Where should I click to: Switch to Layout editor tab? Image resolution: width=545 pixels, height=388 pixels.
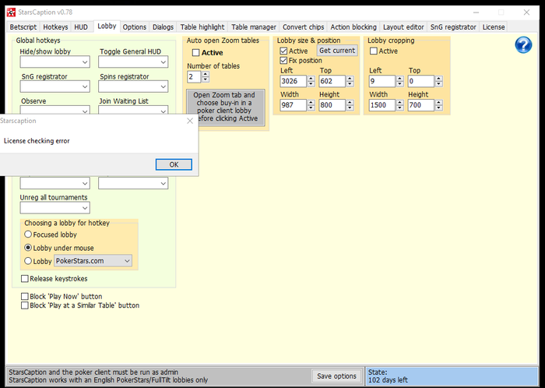tap(403, 27)
